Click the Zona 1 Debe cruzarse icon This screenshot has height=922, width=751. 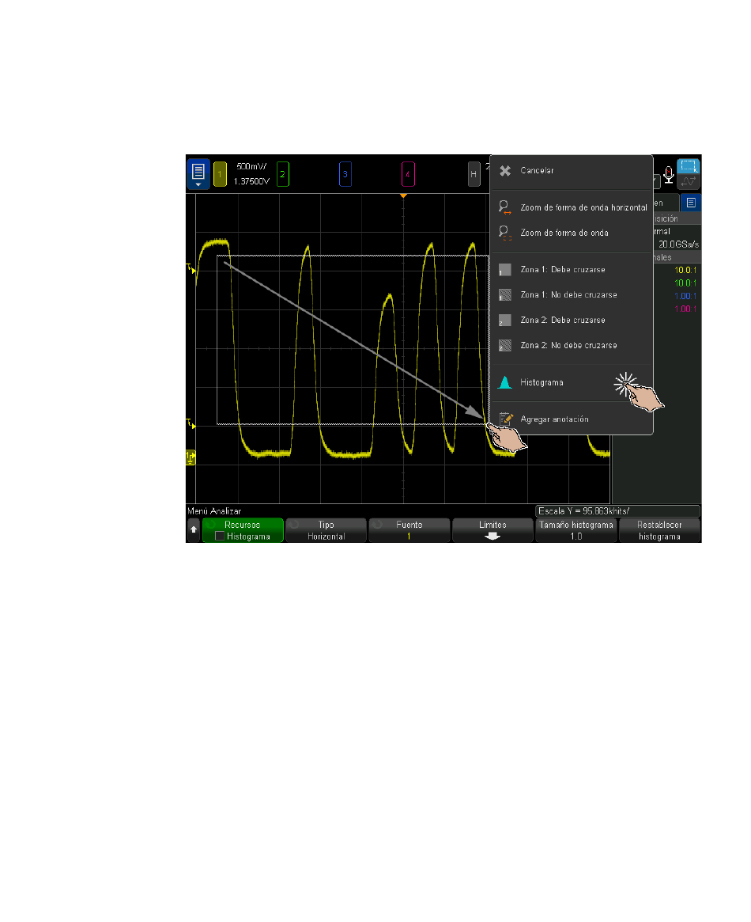[x=504, y=270]
